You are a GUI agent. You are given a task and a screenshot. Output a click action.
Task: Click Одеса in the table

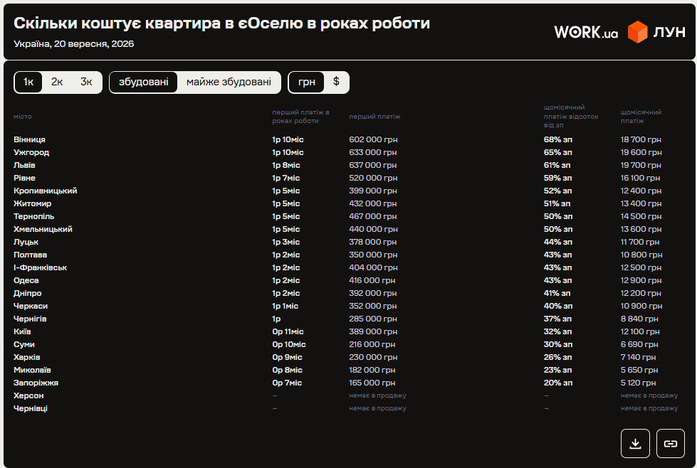tap(26, 281)
